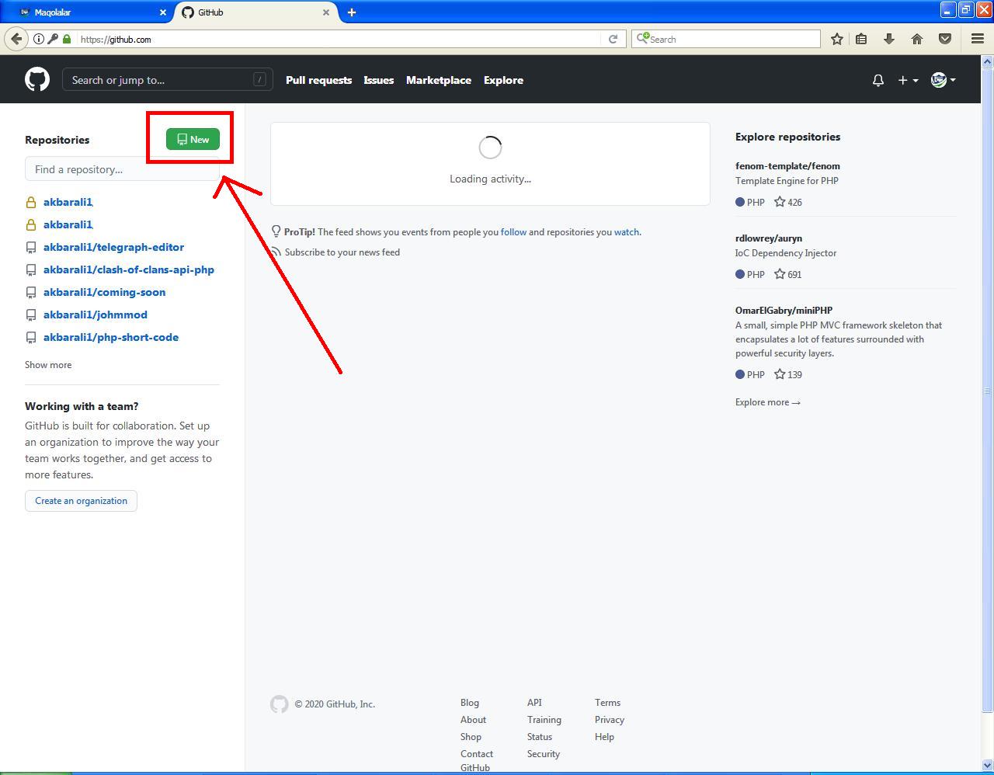Image resolution: width=994 pixels, height=775 pixels.
Task: Click star count 139 for miniPHP
Action: [788, 374]
